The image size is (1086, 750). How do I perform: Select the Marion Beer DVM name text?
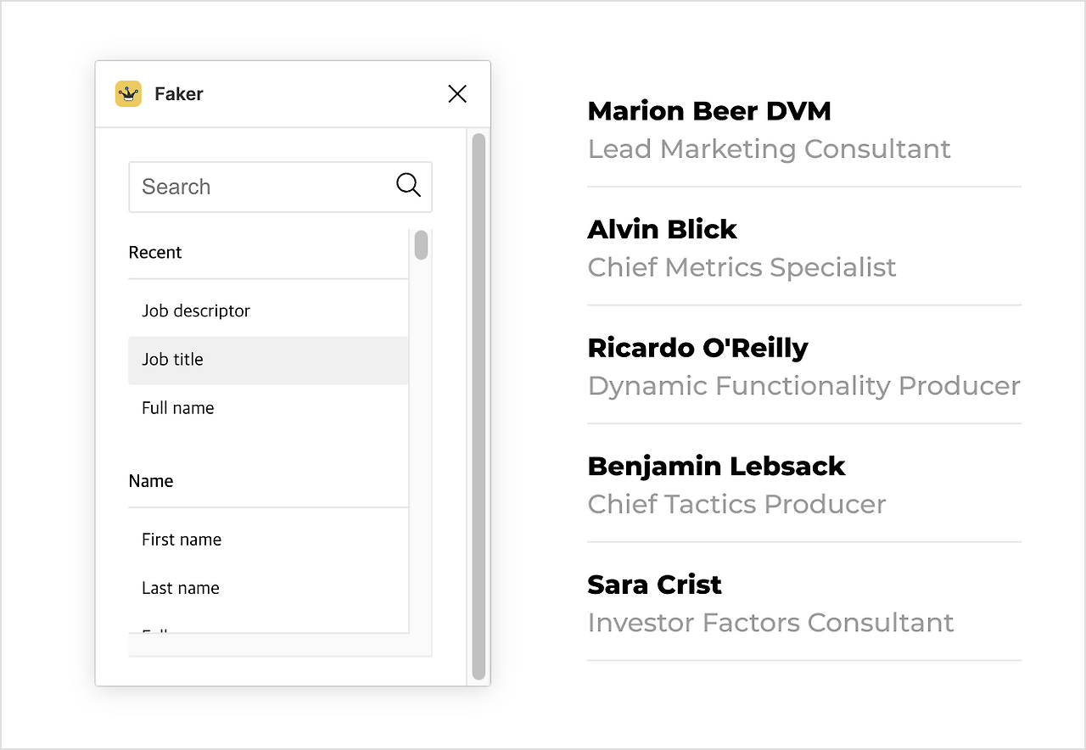(x=709, y=111)
